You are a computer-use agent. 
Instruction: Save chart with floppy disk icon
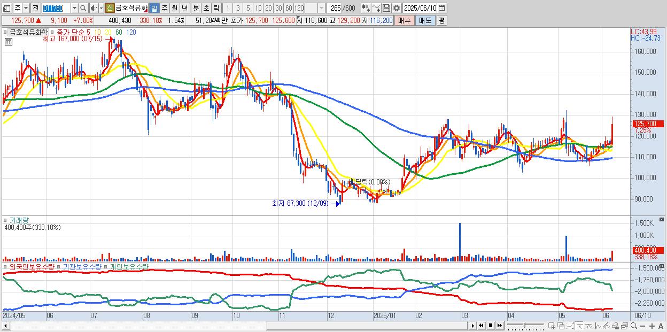click(x=386, y=8)
